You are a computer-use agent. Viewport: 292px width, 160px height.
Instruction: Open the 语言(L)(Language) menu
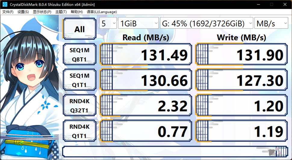pos(102,12)
